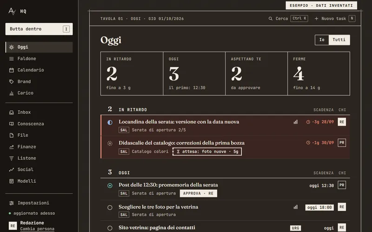Click the plus icon for Nuovo task
This screenshot has width=372, height=232.
click(316, 19)
